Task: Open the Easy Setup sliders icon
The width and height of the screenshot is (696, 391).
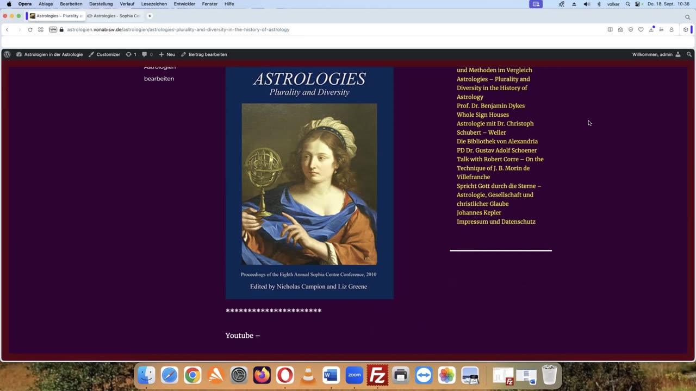Action: coord(661,29)
